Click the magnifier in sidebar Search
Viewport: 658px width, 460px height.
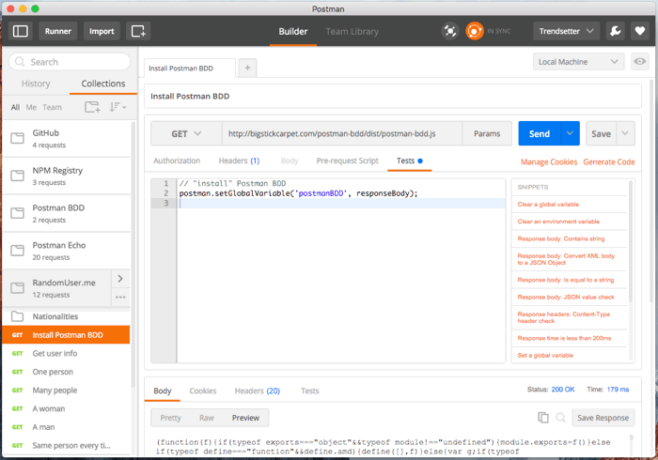pos(20,62)
